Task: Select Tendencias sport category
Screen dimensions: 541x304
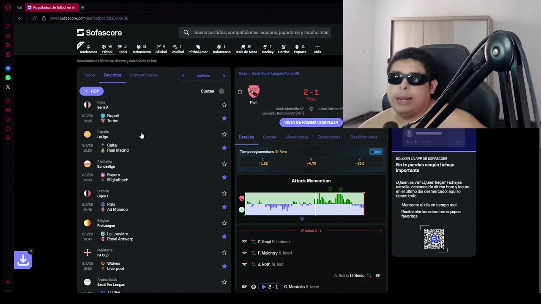Action: pos(88,49)
